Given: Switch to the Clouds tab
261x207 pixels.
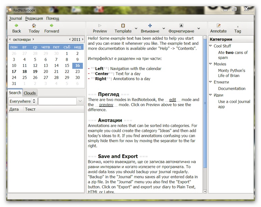Looking at the screenshot, I should click(30, 93).
